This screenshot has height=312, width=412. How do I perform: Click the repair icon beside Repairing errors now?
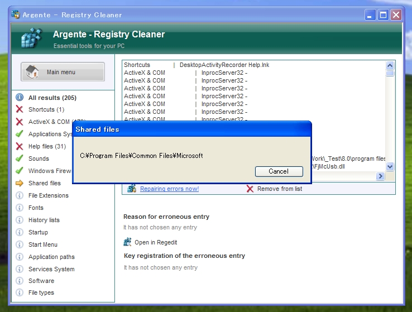132,189
